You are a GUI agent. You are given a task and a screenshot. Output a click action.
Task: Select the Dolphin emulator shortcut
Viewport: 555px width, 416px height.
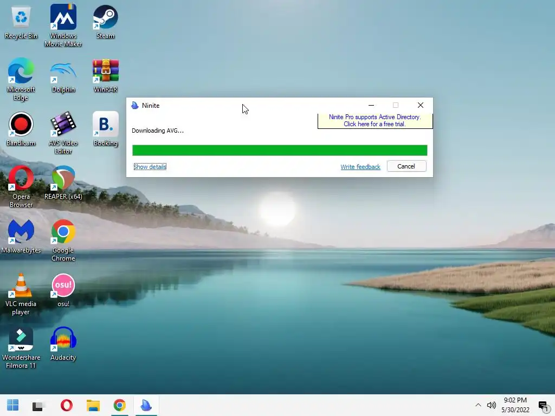point(63,76)
